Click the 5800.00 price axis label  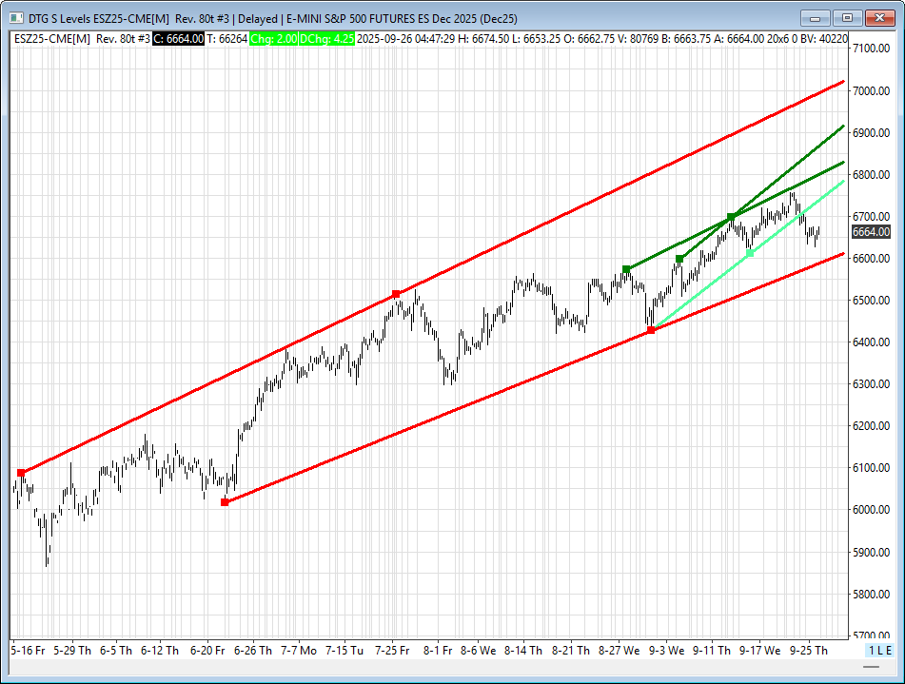tap(871, 594)
